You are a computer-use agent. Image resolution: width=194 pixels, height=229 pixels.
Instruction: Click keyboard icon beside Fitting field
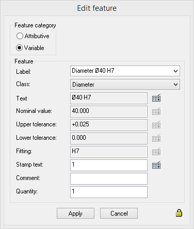(156, 152)
